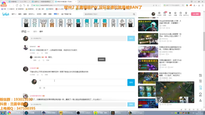Open the scissors tool dropdown dot

click(197, 5)
